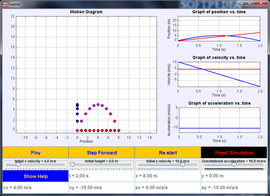Click the 'Position (m)' axis label

[x=169, y=29]
